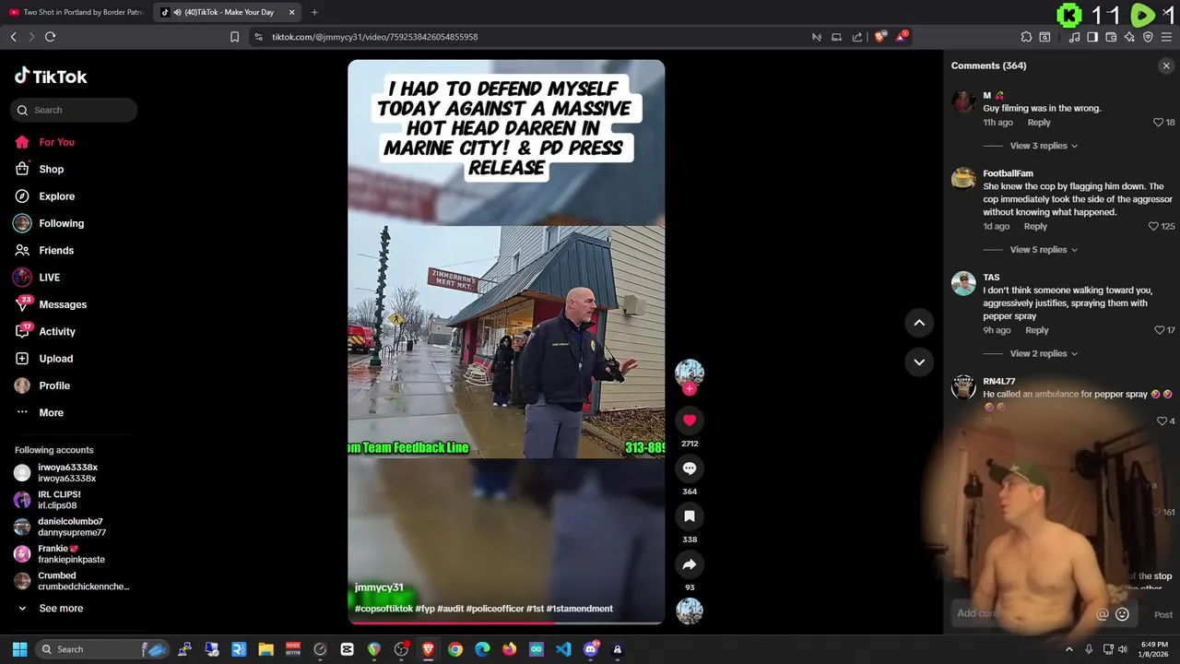1180x664 pixels.
Task: Click the mention @ icon in comment box
Action: (1102, 614)
